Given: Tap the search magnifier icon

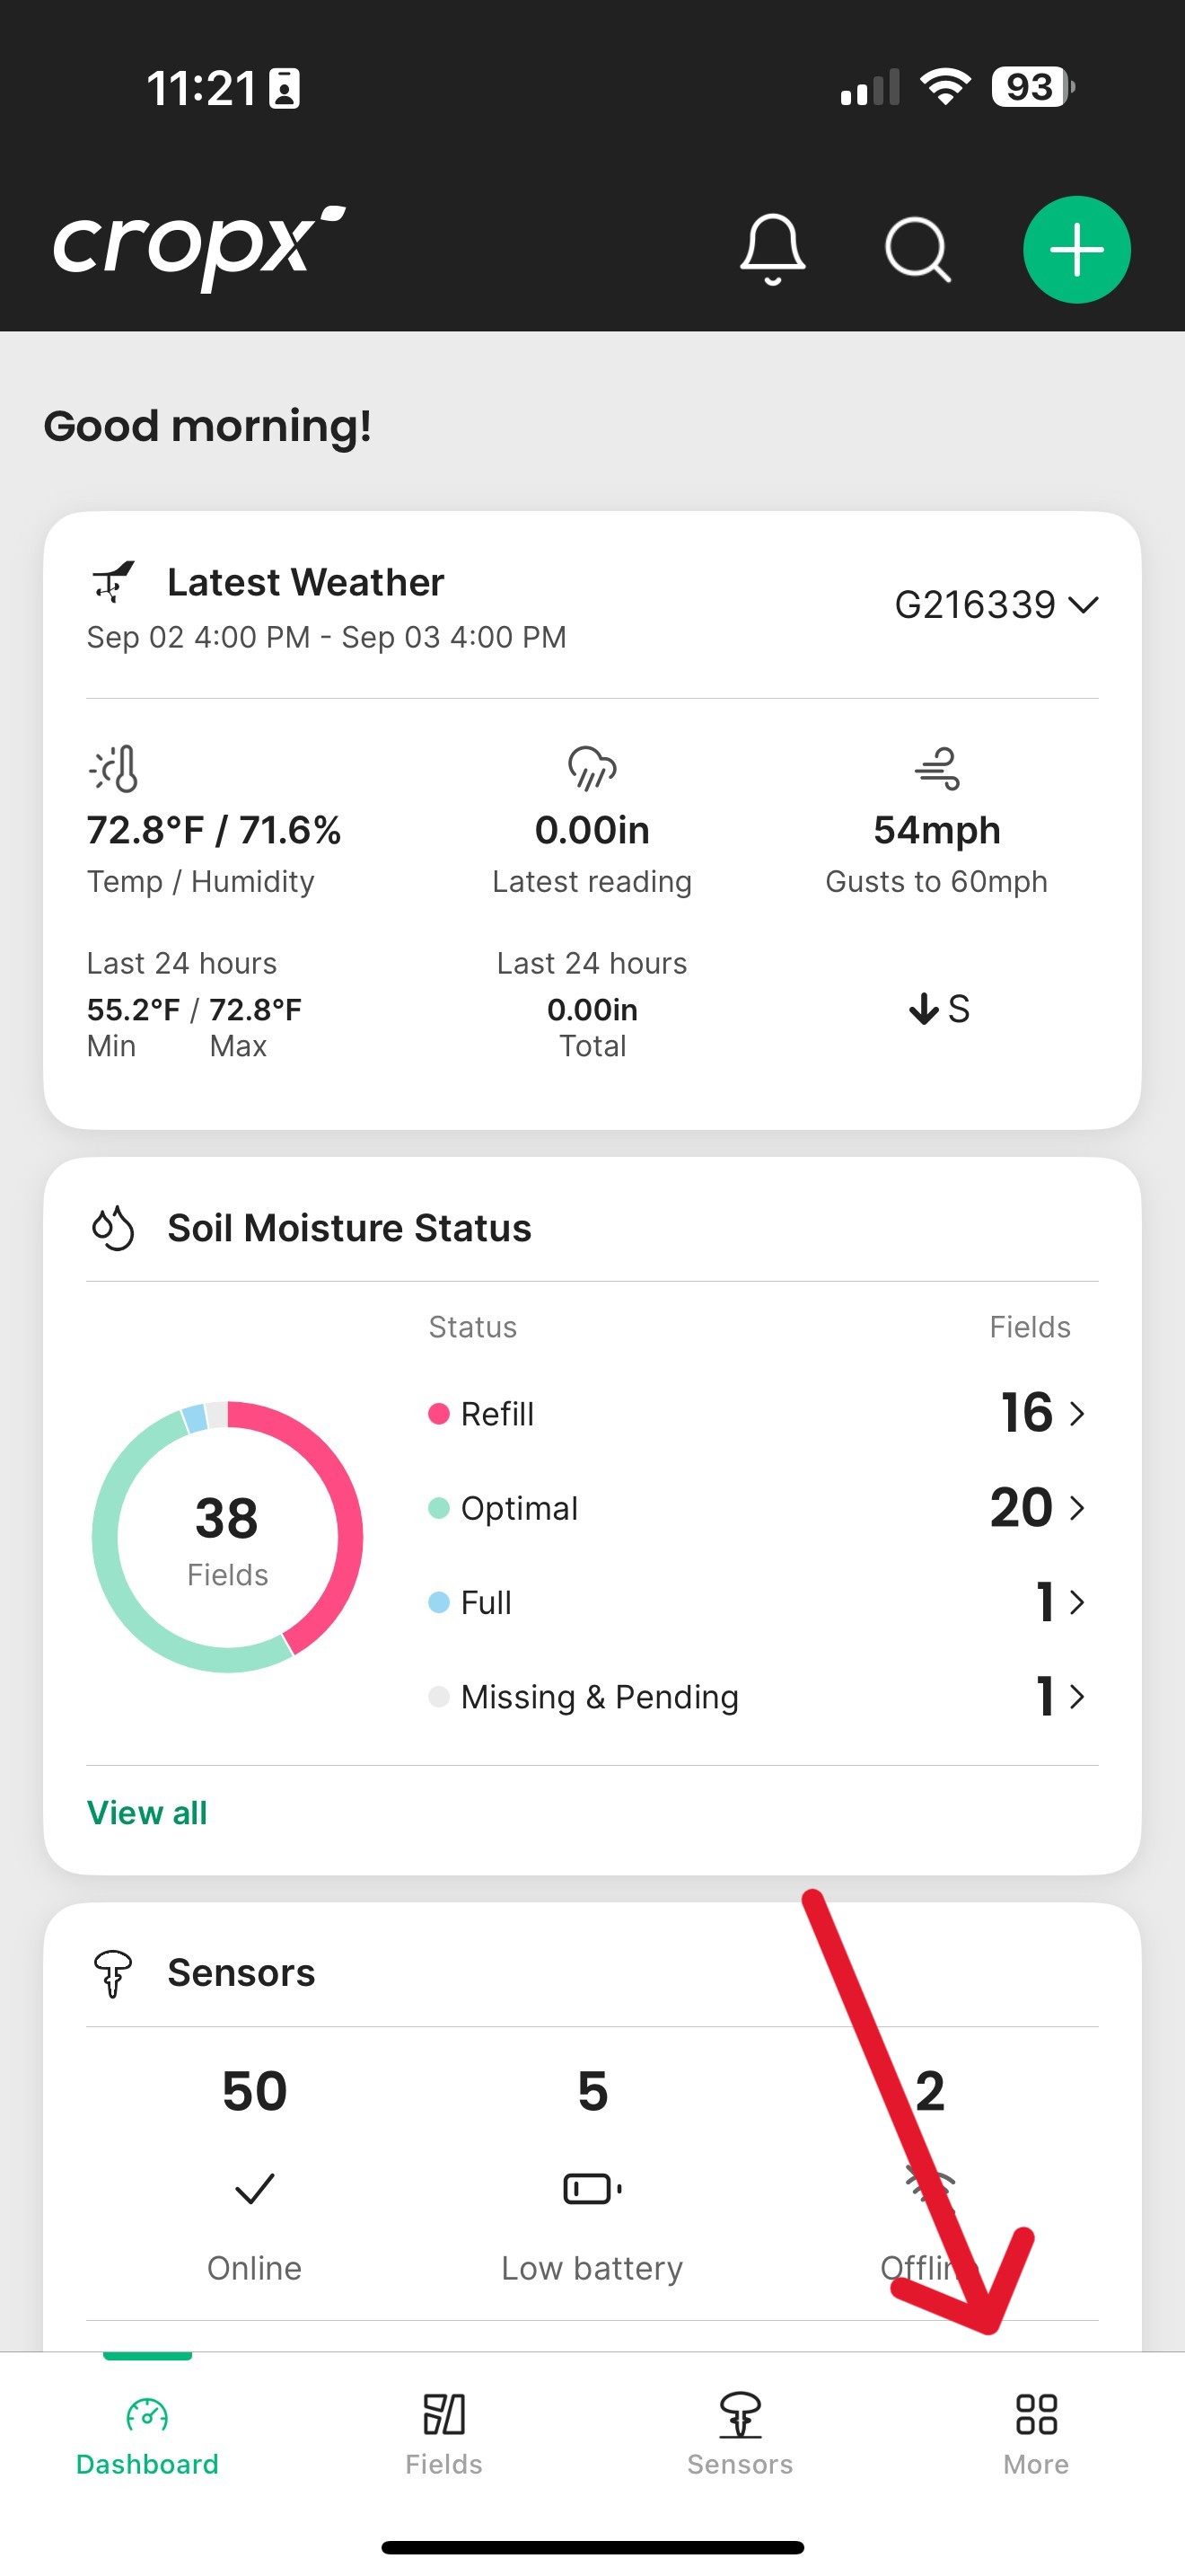Looking at the screenshot, I should pyautogui.click(x=917, y=249).
